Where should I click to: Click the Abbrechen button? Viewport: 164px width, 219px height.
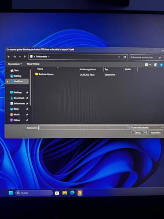pyautogui.click(x=156, y=133)
